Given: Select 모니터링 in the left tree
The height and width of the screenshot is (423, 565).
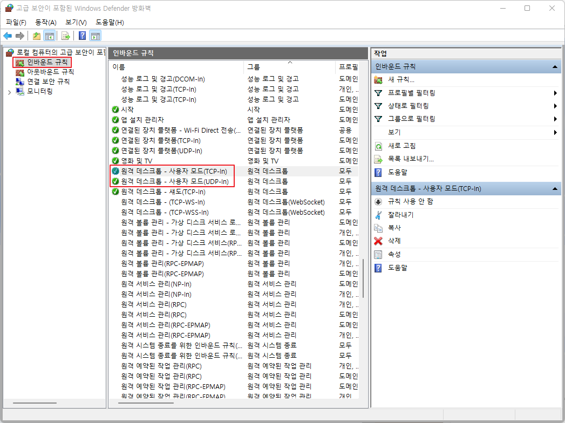Looking at the screenshot, I should [39, 92].
